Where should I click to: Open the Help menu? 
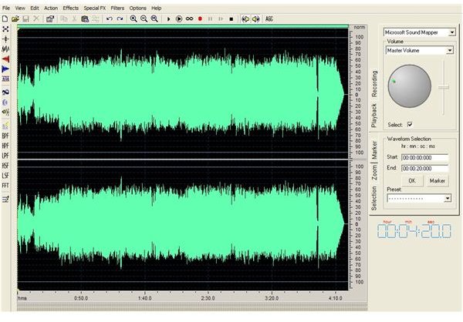coord(156,8)
